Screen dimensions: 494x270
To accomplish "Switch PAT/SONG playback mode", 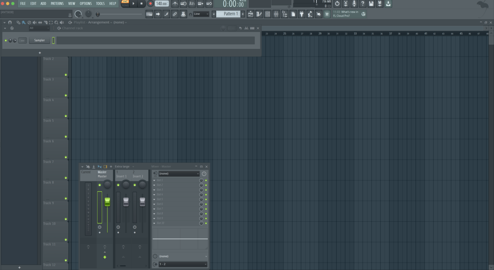I will 125,4.
